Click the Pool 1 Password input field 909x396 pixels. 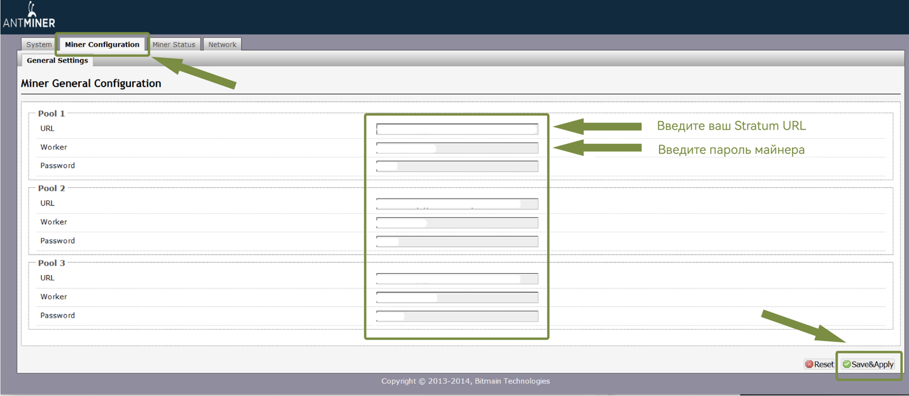pyautogui.click(x=457, y=167)
